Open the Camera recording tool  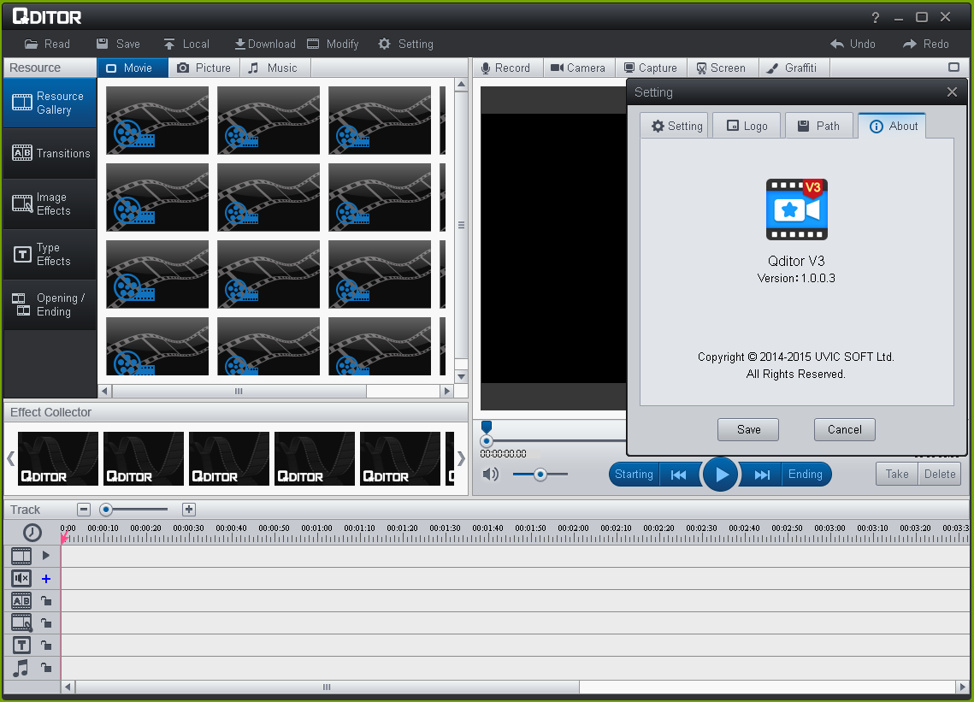(x=557, y=68)
